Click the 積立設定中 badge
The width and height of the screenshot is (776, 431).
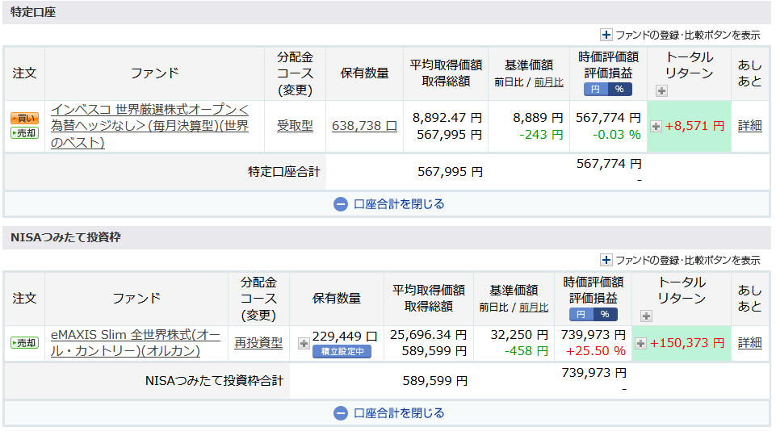[342, 351]
